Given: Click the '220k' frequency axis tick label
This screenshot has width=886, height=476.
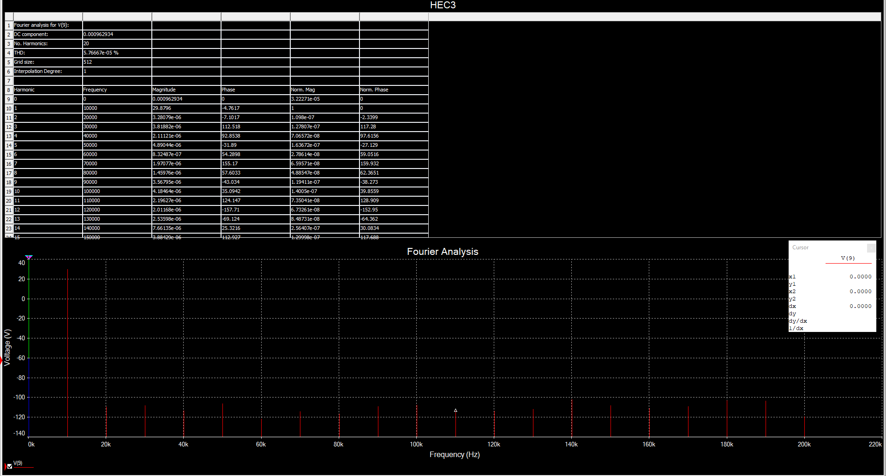Looking at the screenshot, I should pyautogui.click(x=875, y=445).
